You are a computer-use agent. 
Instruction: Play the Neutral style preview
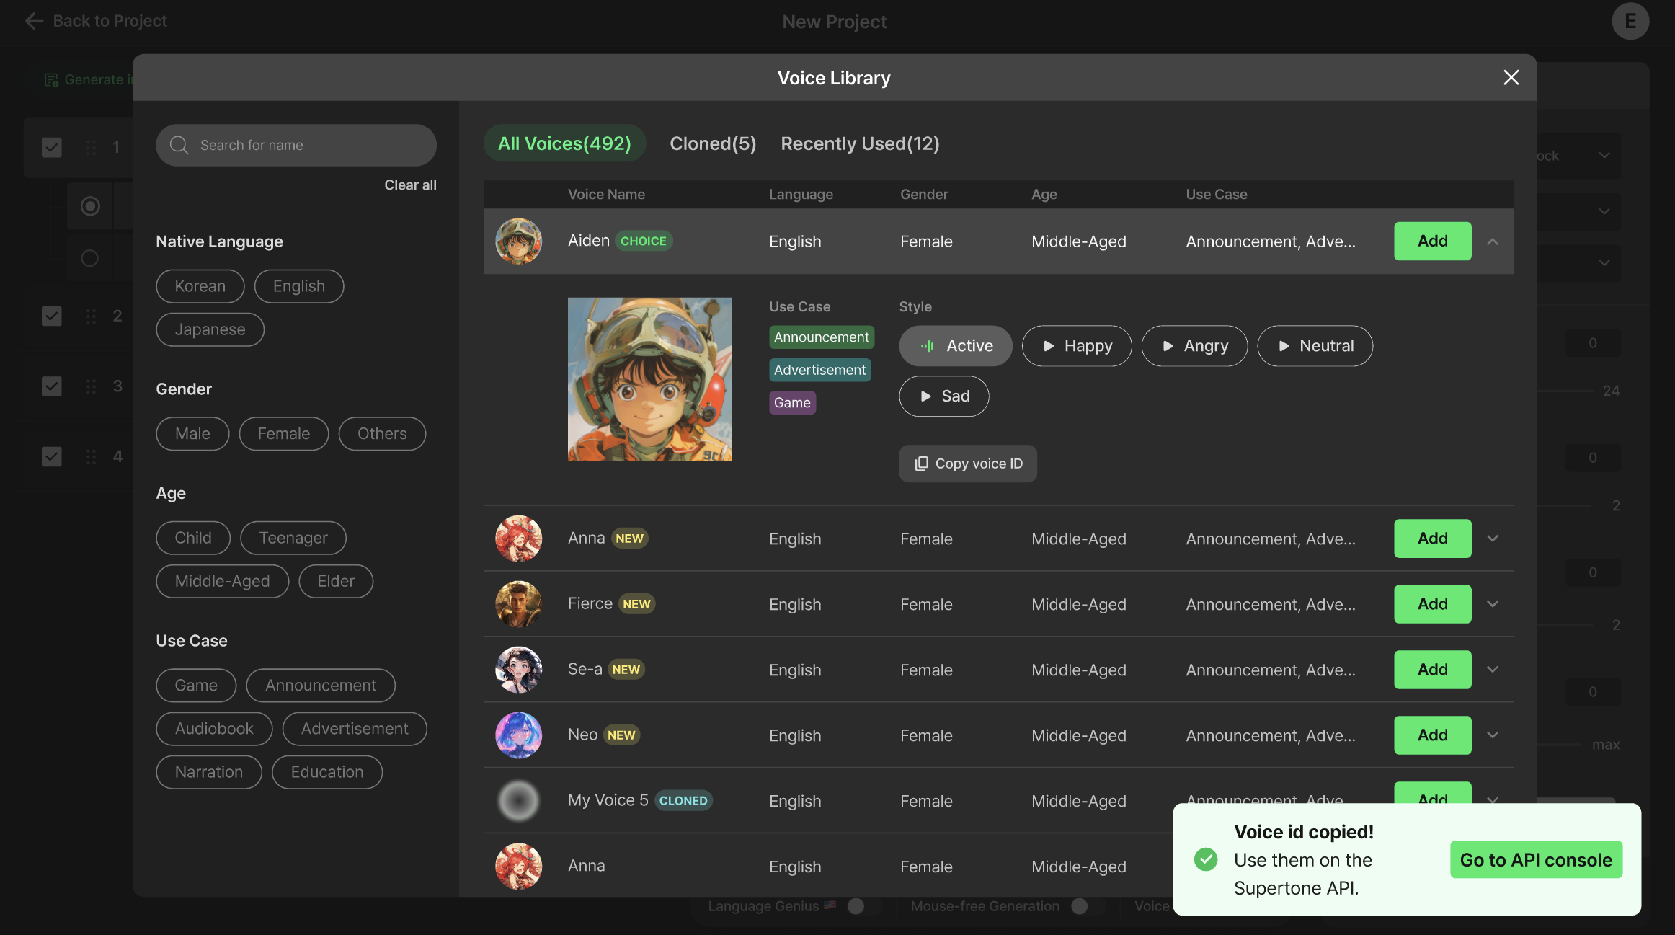(x=1315, y=346)
